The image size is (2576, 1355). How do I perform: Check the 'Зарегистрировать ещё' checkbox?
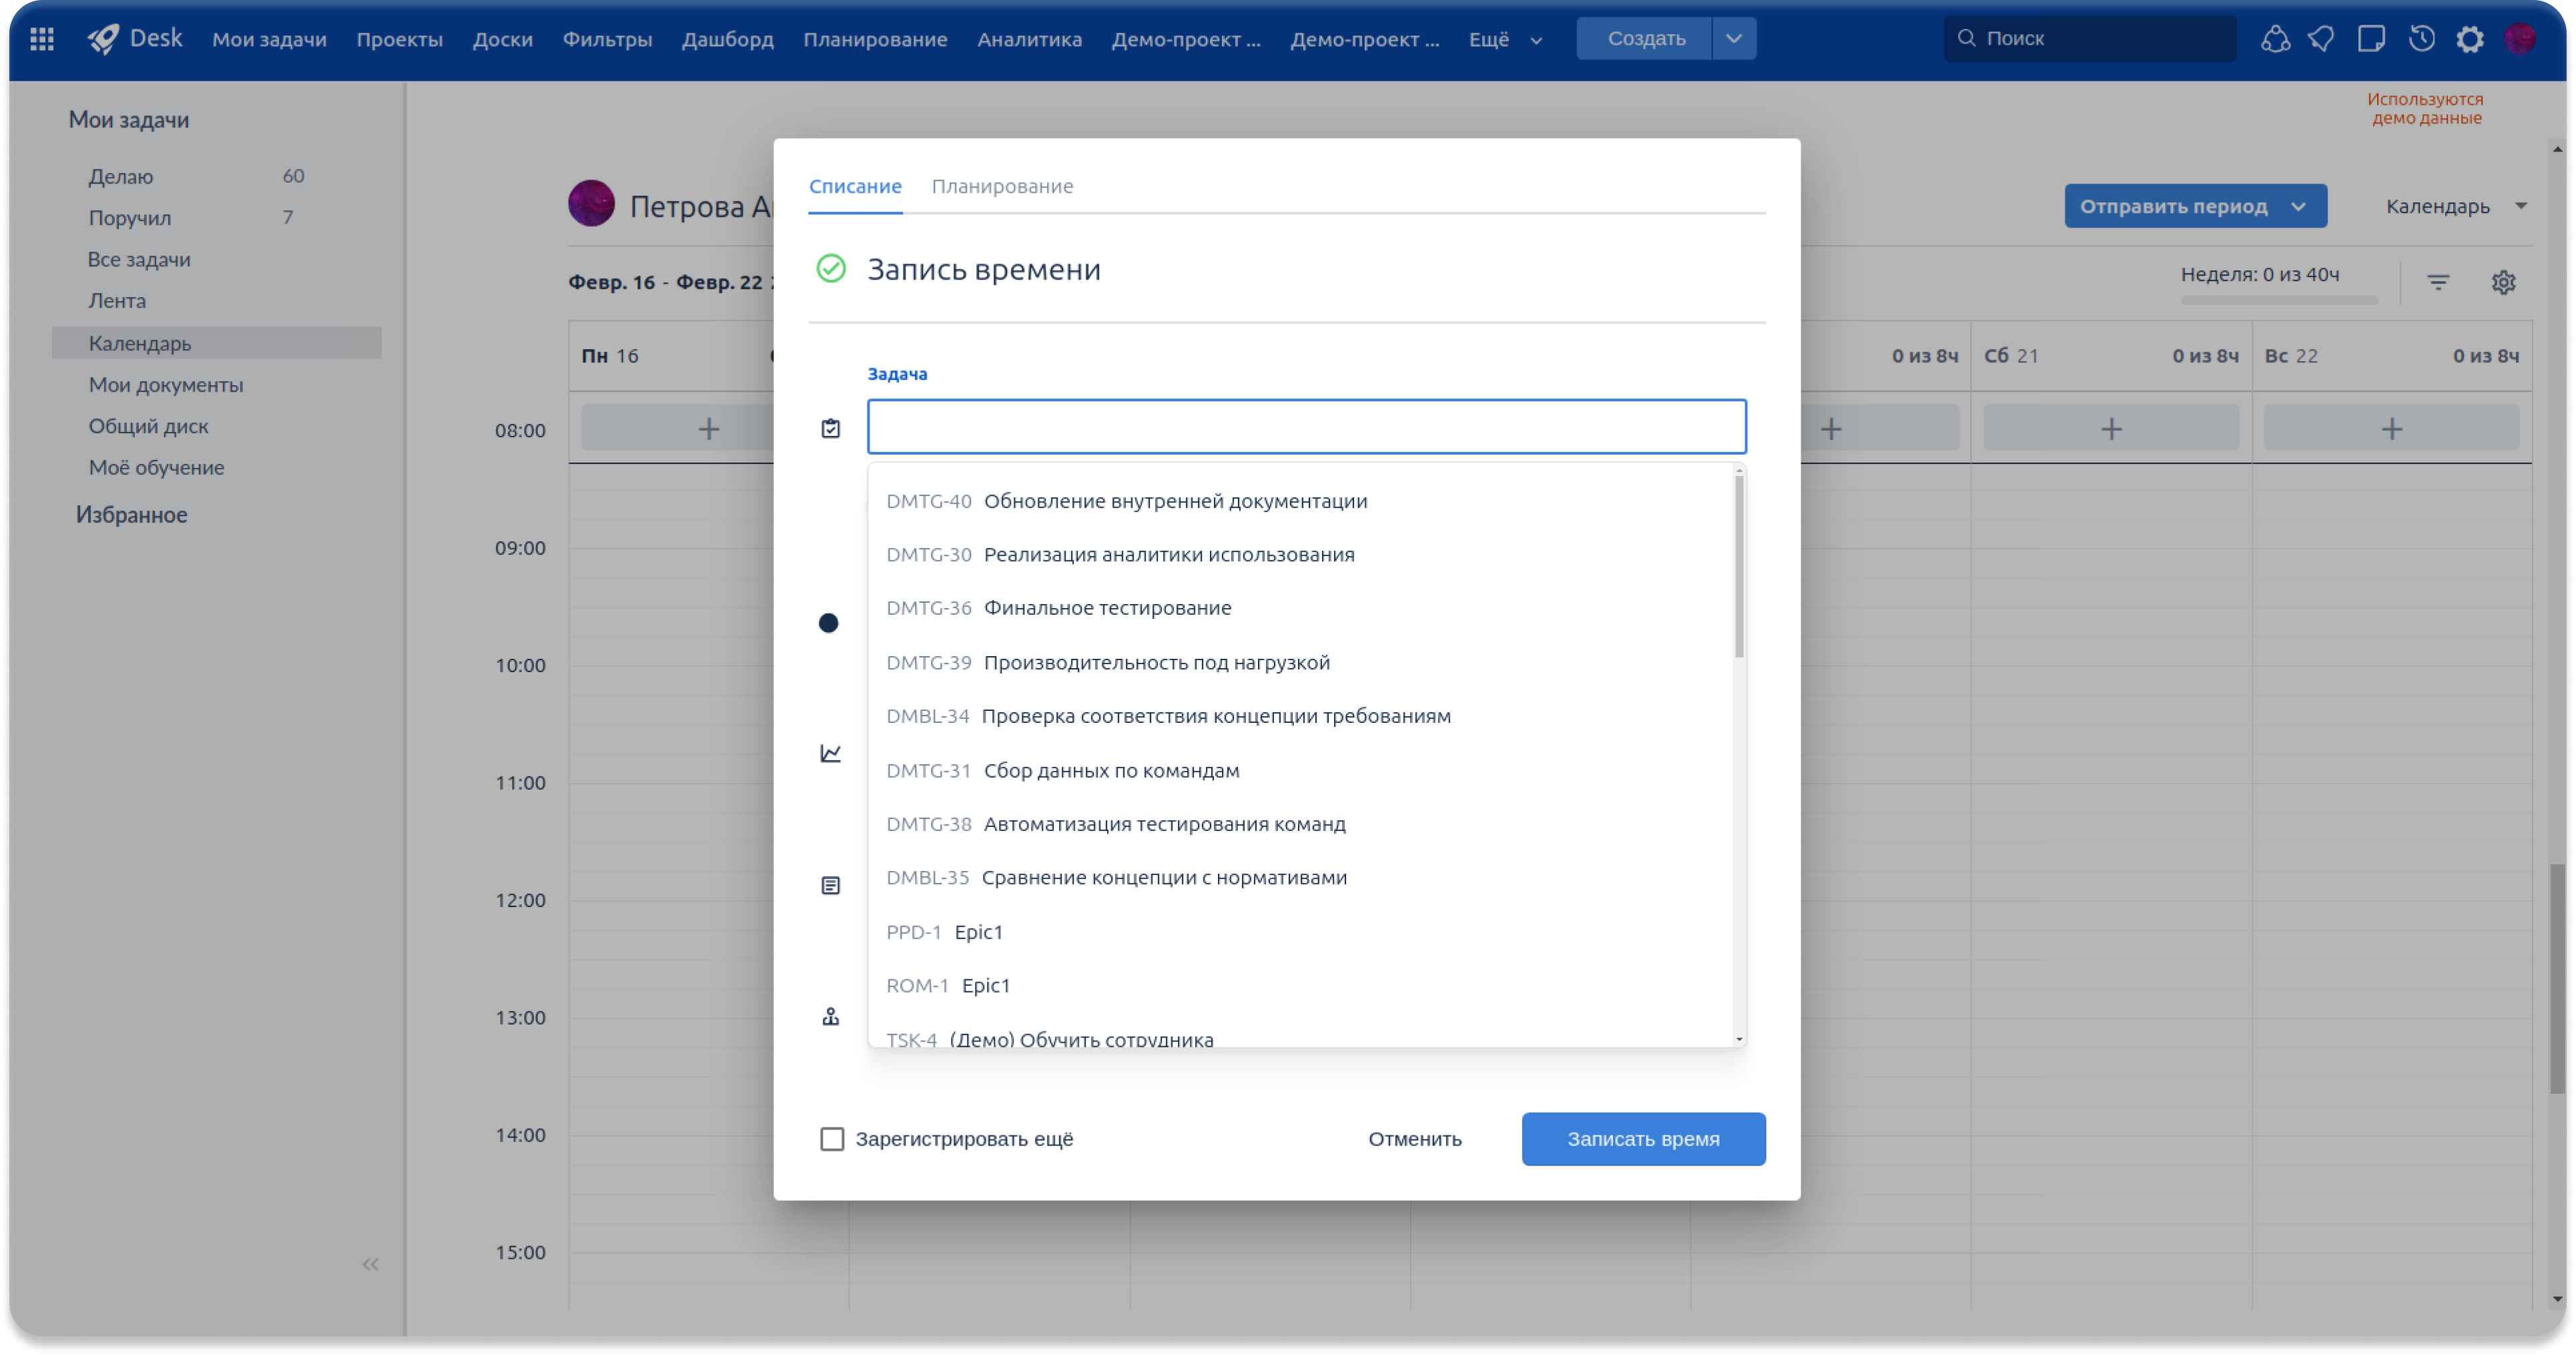832,1139
